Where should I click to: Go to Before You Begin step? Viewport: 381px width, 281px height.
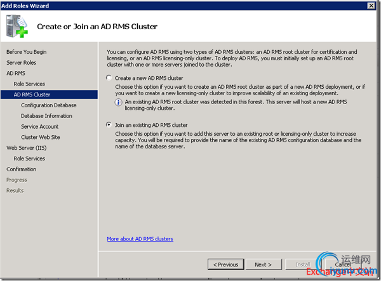[x=26, y=52]
